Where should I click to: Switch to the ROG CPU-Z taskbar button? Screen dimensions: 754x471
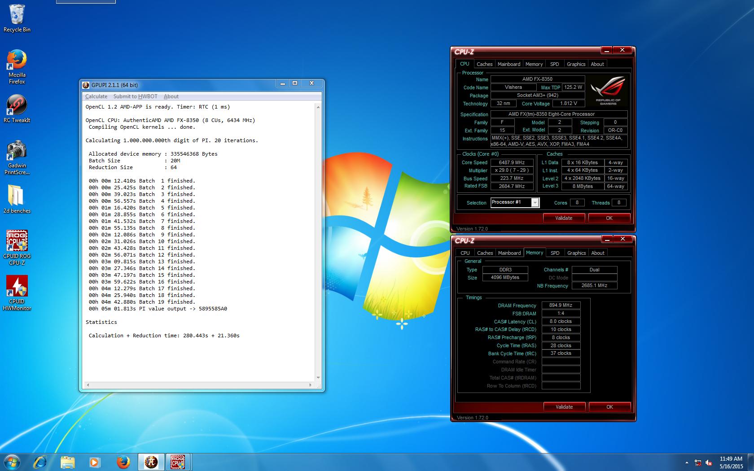pyautogui.click(x=178, y=462)
